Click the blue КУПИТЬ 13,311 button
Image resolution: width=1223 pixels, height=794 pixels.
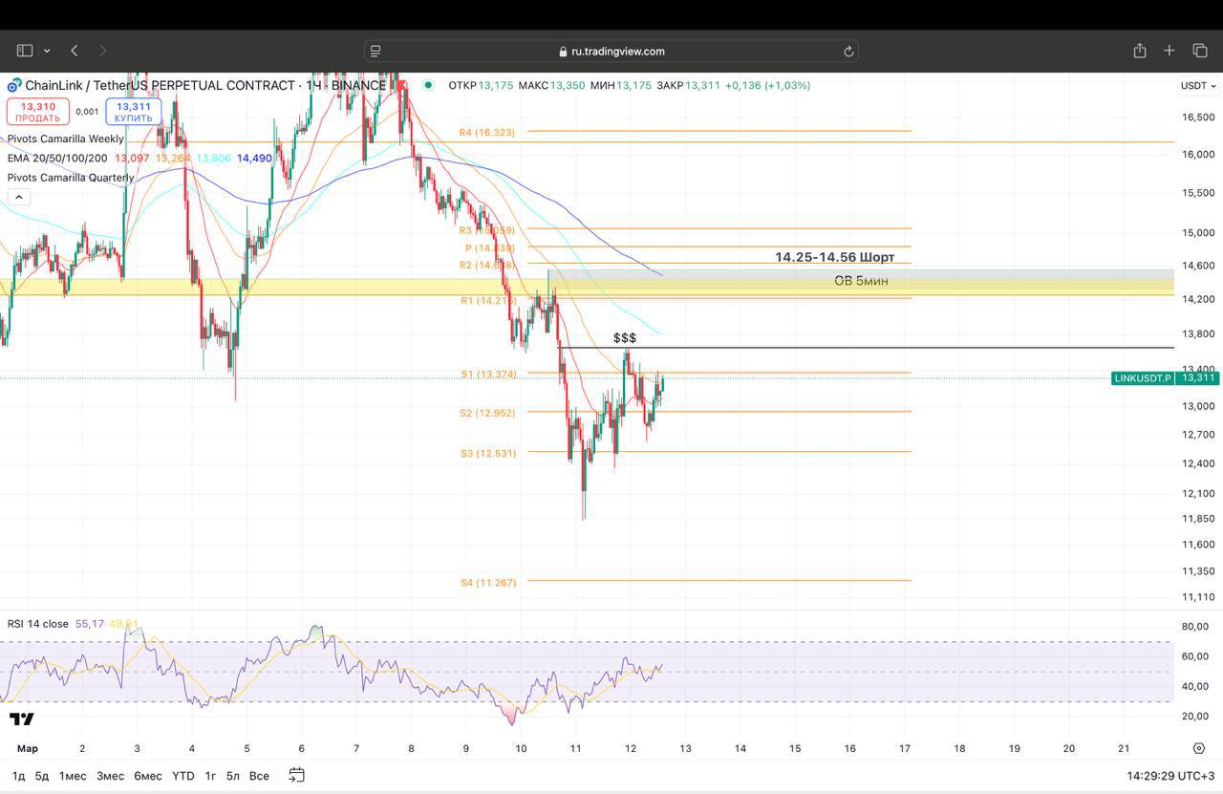point(134,112)
